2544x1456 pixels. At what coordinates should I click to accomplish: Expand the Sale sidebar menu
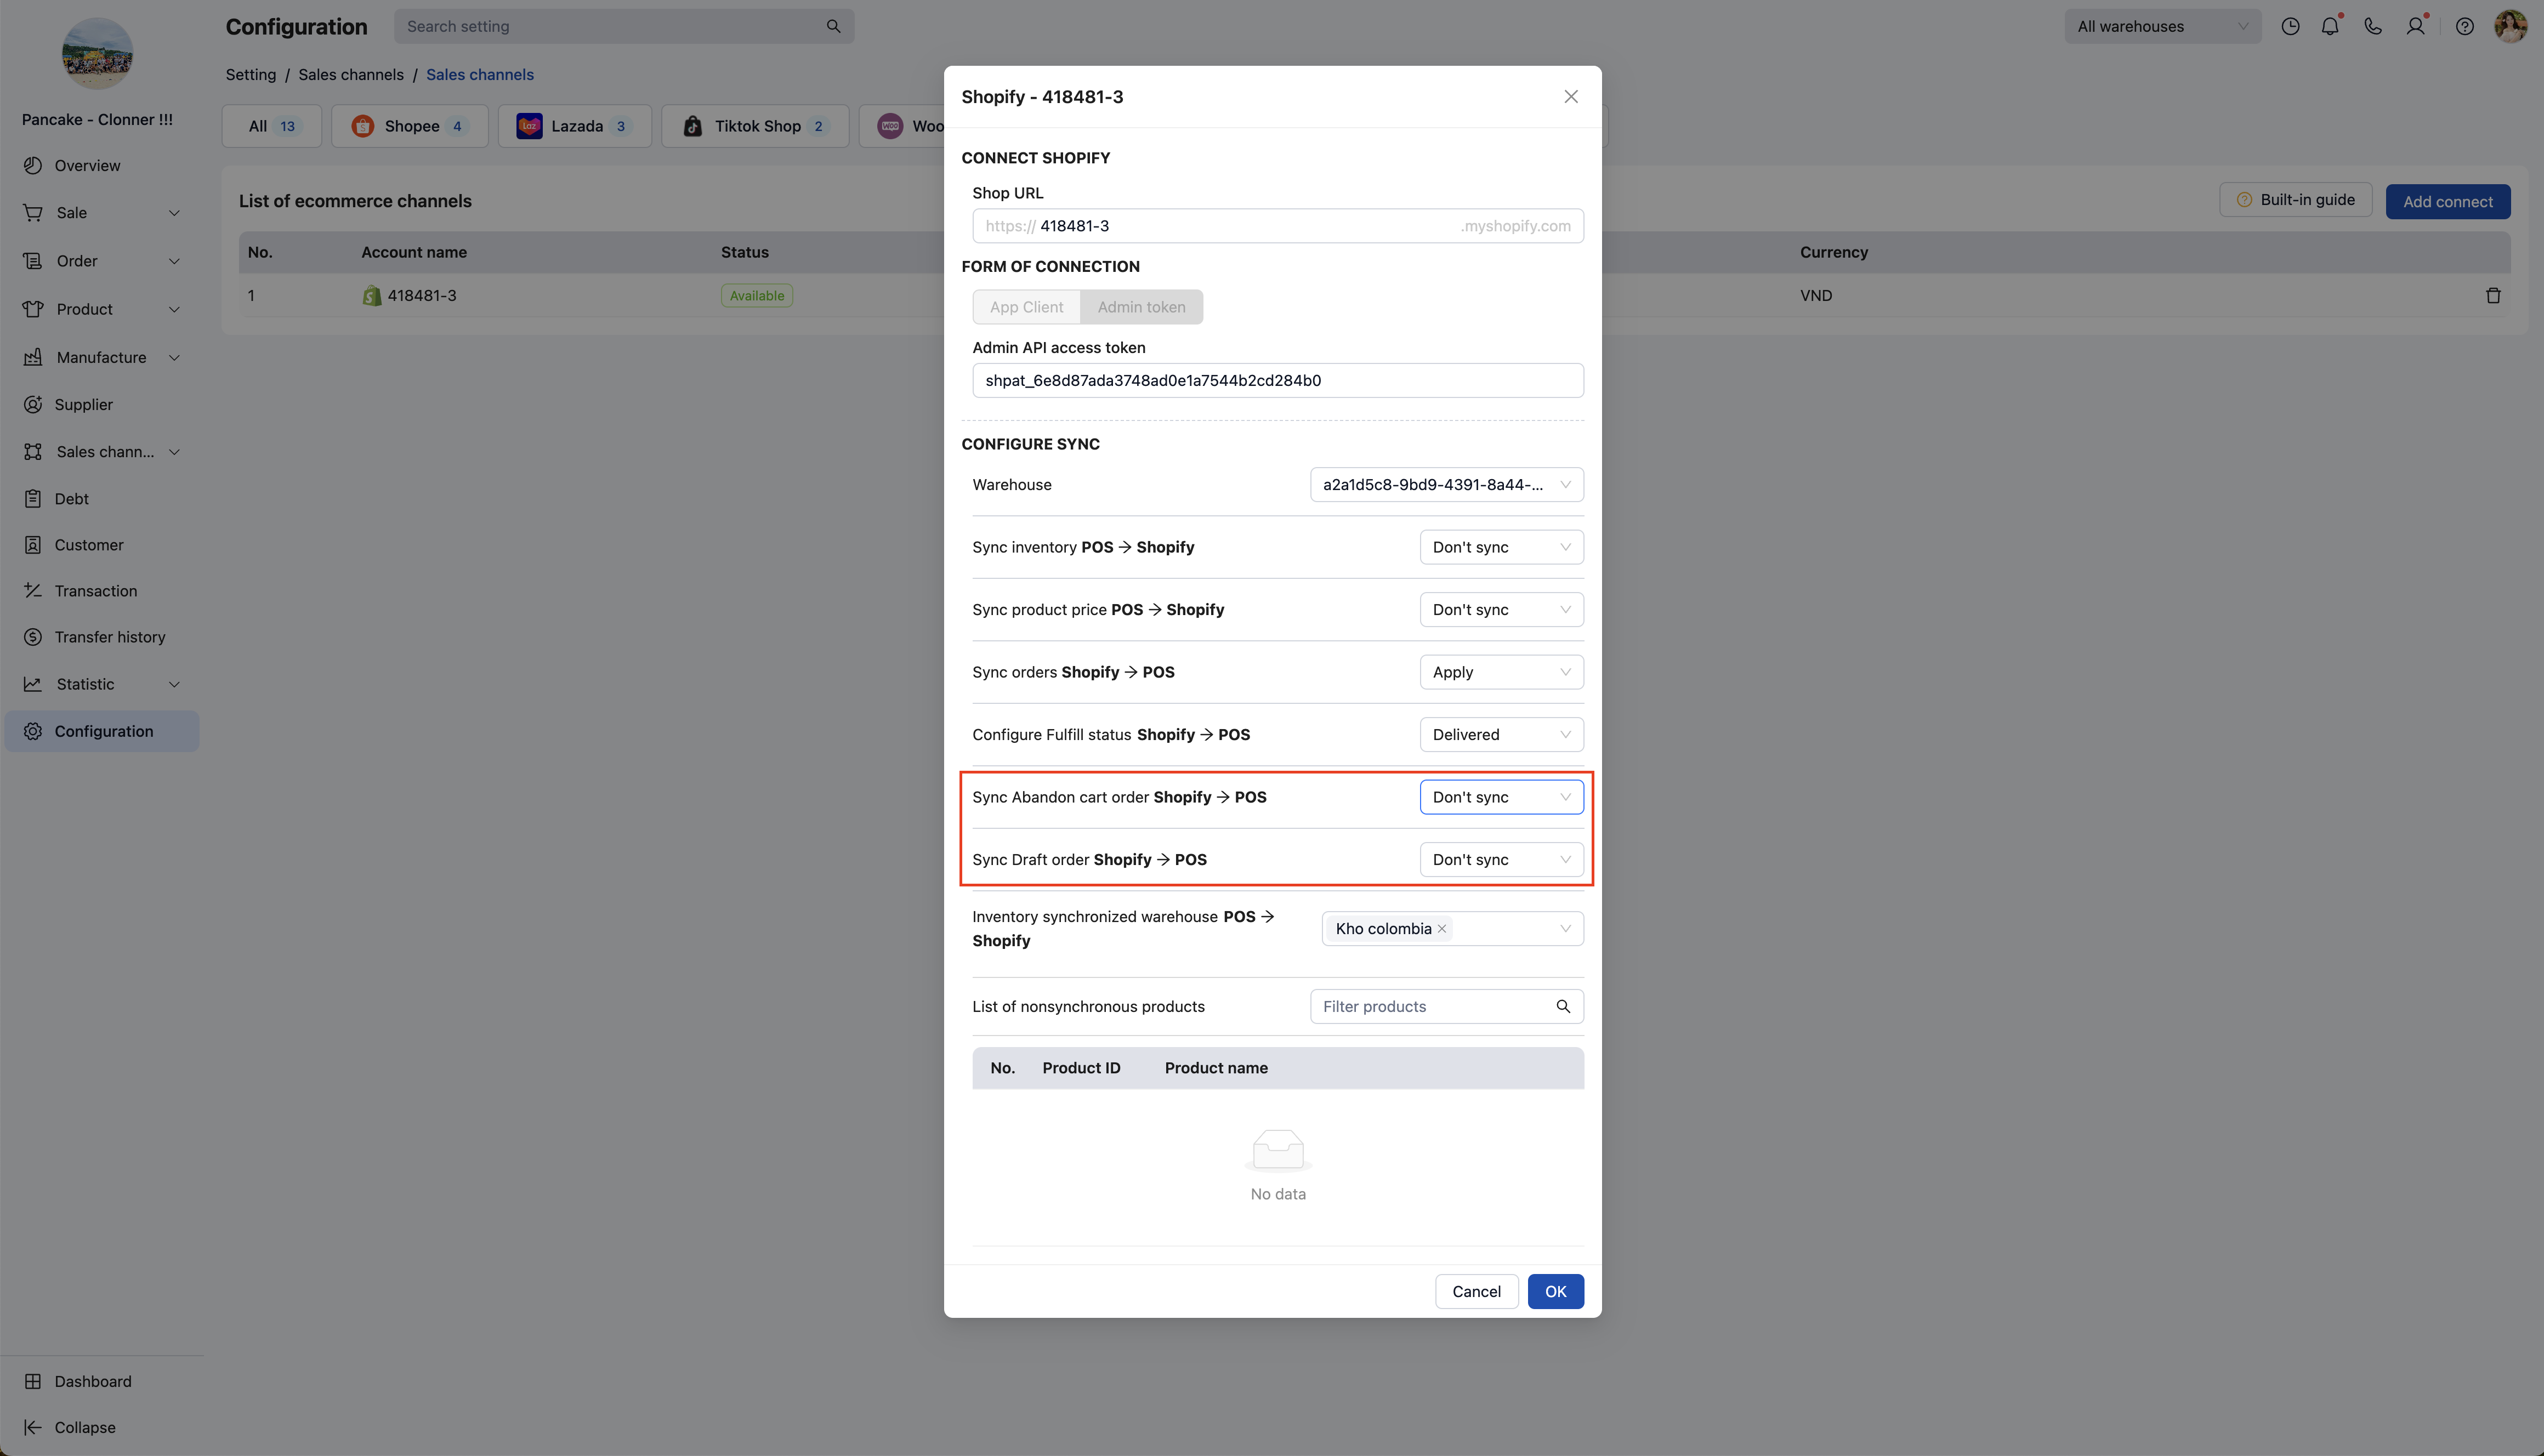102,213
